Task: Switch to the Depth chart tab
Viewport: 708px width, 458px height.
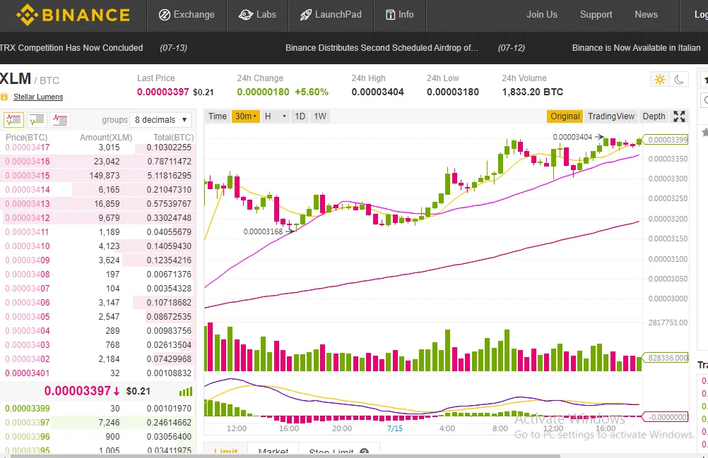Action: tap(654, 116)
